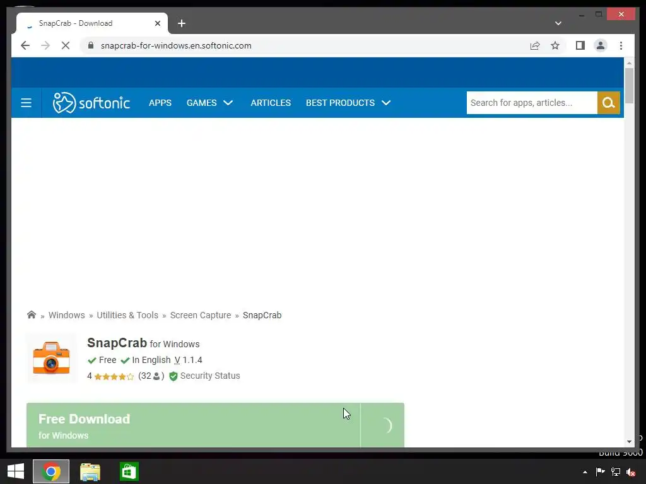Open a new browser tab
The width and height of the screenshot is (646, 484).
pyautogui.click(x=182, y=23)
